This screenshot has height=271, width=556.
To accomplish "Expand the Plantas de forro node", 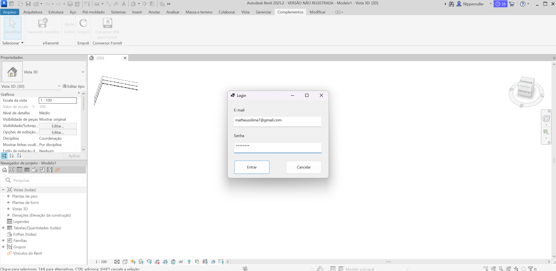I will [x=8, y=202].
